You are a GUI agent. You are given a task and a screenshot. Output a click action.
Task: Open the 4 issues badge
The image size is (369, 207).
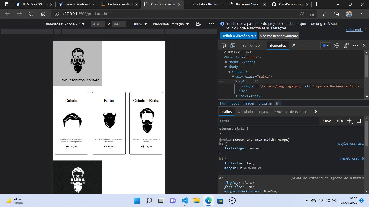(x=326, y=45)
